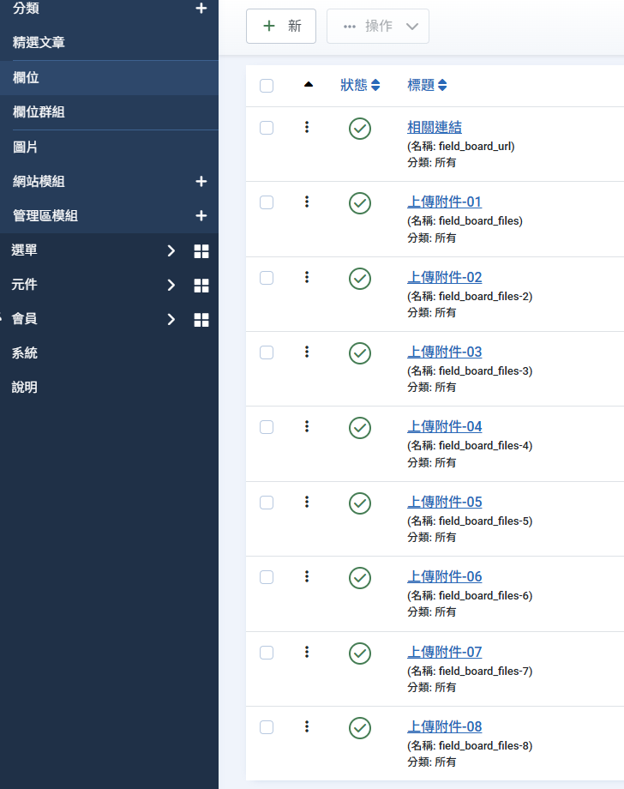Open the 選單 dashboard grid icon
Viewport: 624px width, 789px height.
click(201, 251)
